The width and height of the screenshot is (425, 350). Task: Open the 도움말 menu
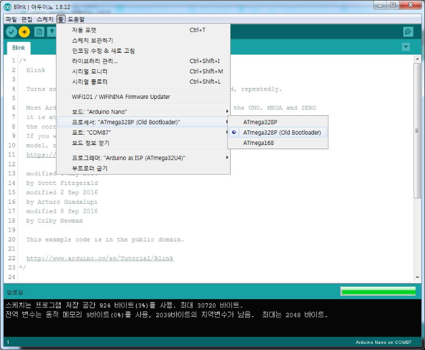[x=76, y=19]
